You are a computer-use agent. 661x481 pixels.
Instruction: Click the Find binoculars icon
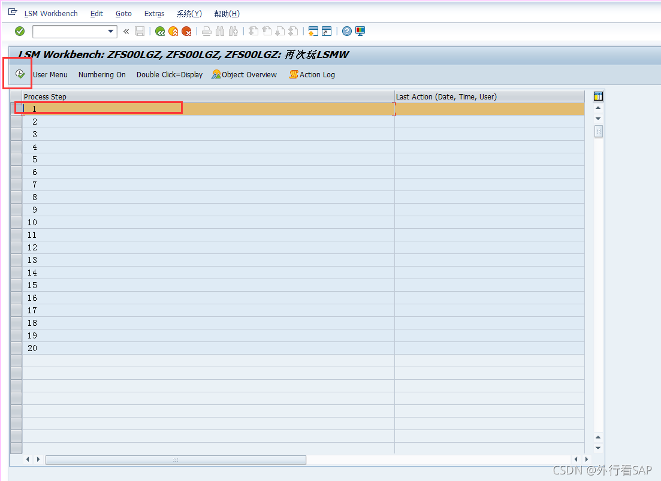[x=220, y=31]
